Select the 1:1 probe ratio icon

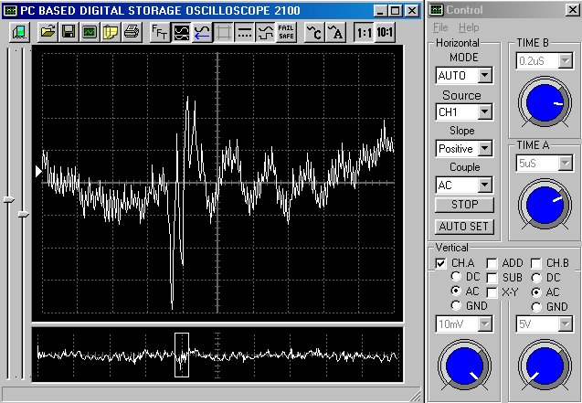point(364,32)
